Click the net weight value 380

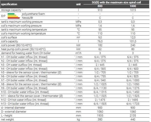[100, 119]
